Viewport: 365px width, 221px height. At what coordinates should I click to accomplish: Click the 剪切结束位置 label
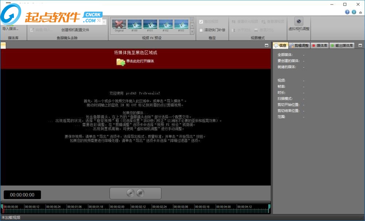pos(288,111)
